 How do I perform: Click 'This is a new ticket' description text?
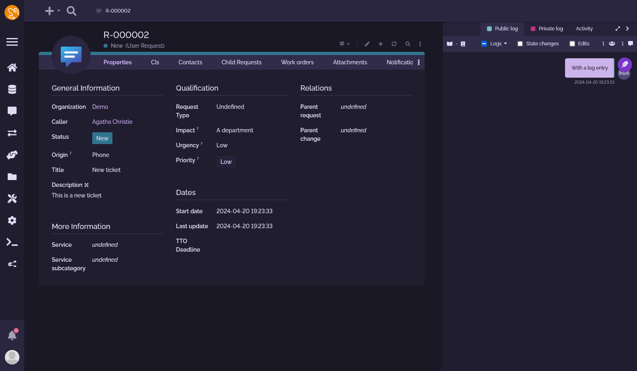click(76, 195)
